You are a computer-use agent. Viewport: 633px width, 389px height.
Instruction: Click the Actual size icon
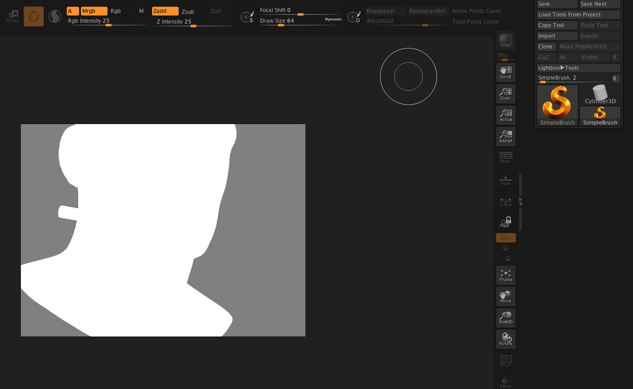pos(505,115)
